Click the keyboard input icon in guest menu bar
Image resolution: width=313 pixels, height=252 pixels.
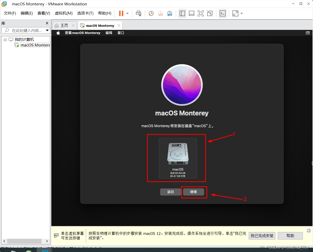click(x=308, y=33)
